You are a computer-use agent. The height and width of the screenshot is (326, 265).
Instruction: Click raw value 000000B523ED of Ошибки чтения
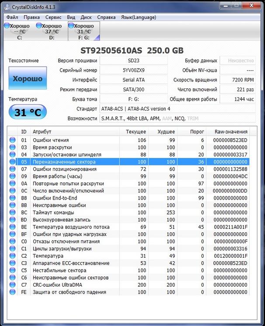tap(230, 140)
